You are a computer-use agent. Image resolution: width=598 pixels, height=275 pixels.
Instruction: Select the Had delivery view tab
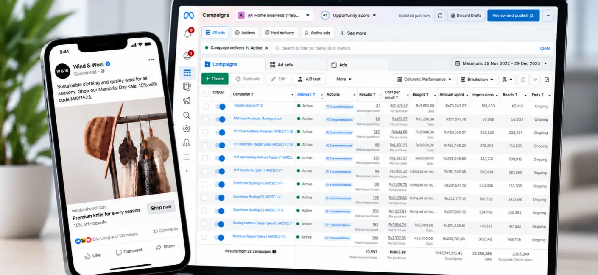coord(279,33)
